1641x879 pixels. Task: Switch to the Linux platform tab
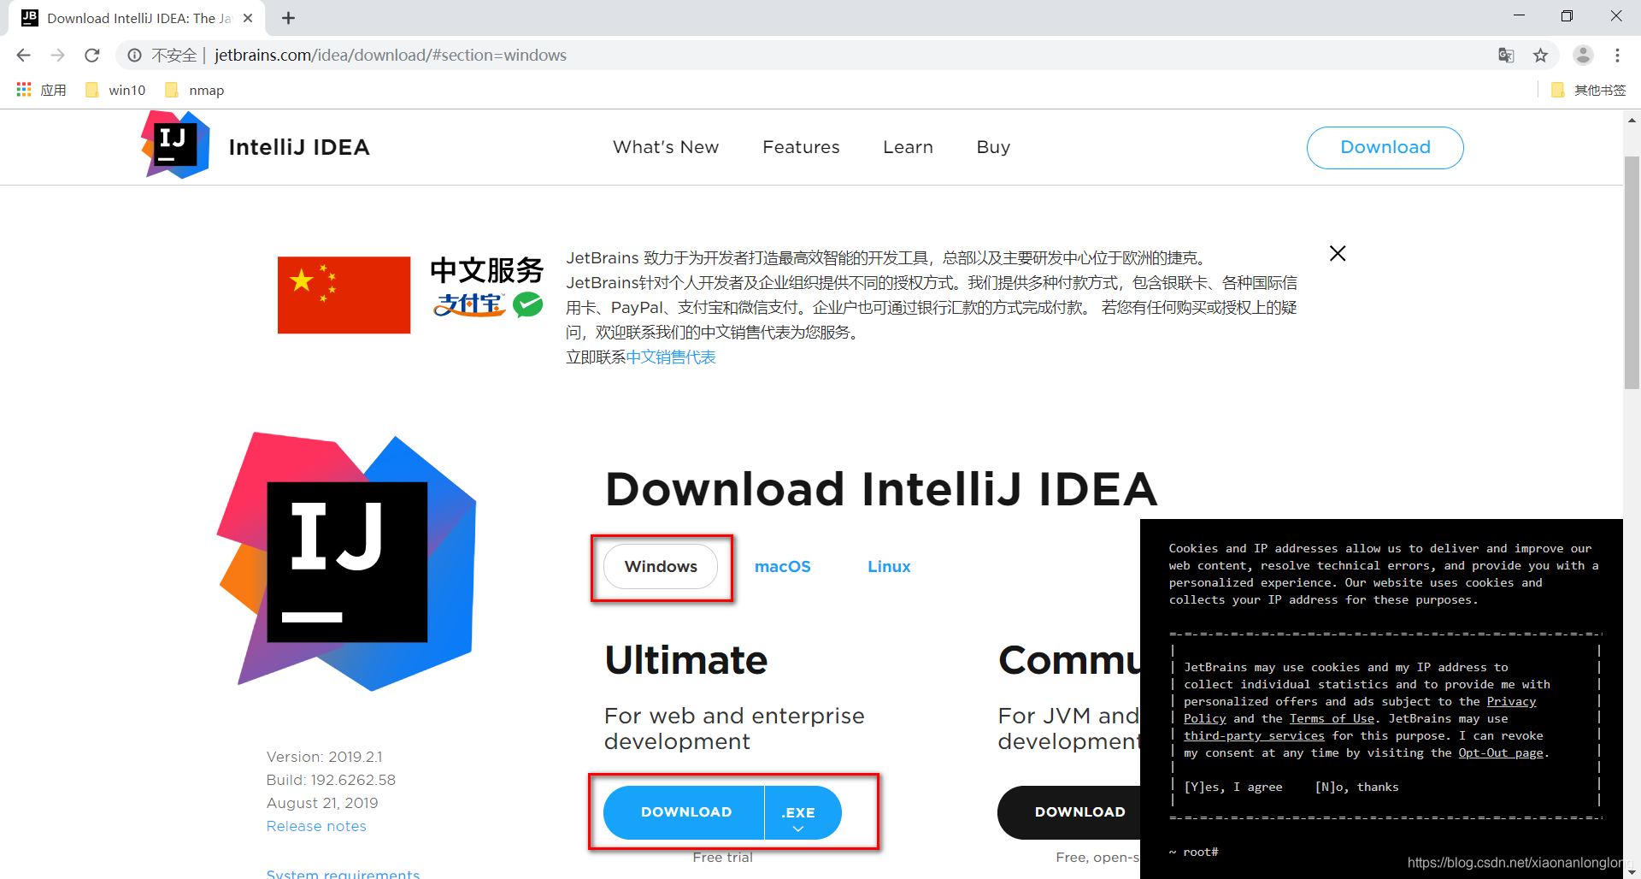889,566
